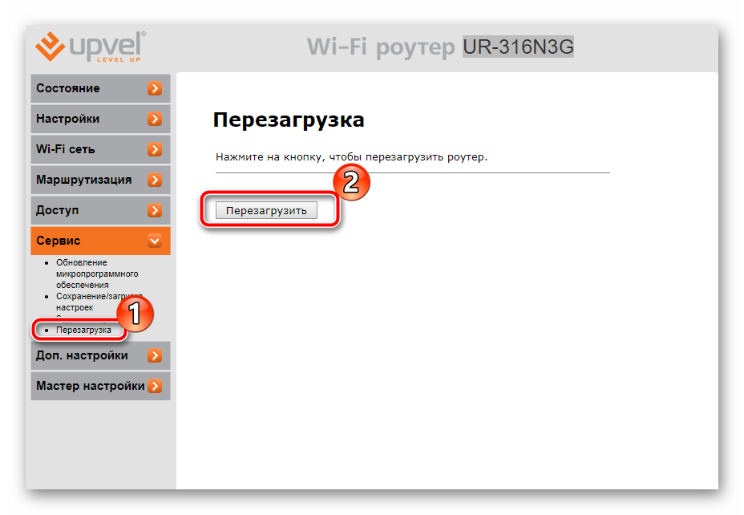This screenshot has width=744, height=515.
Task: Open the Маршрутизация menu section
Action: point(100,180)
